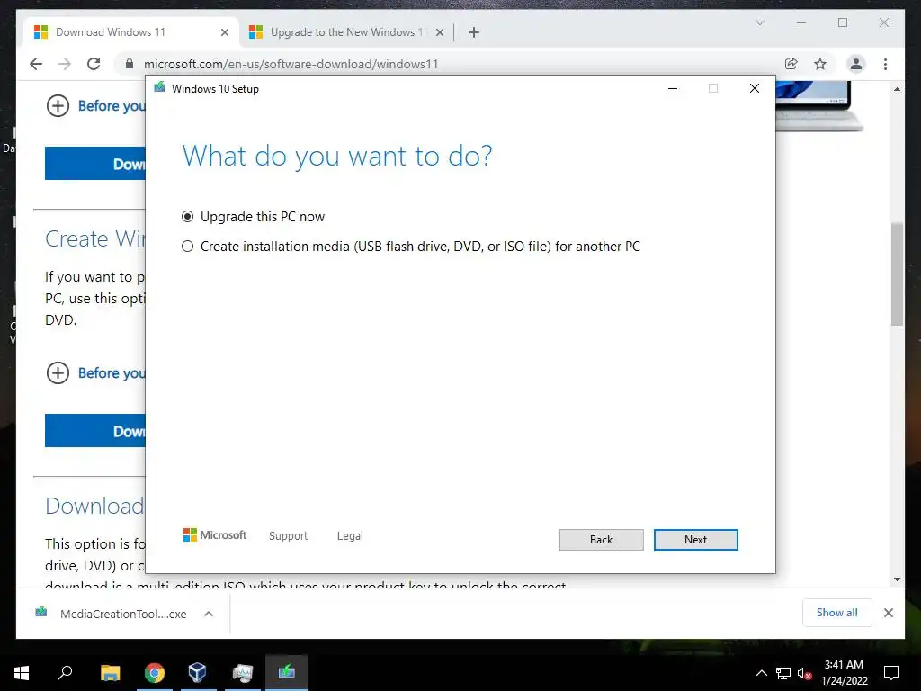This screenshot has width=921, height=691.
Task: Click the page scroll up arrow
Action: click(x=897, y=89)
